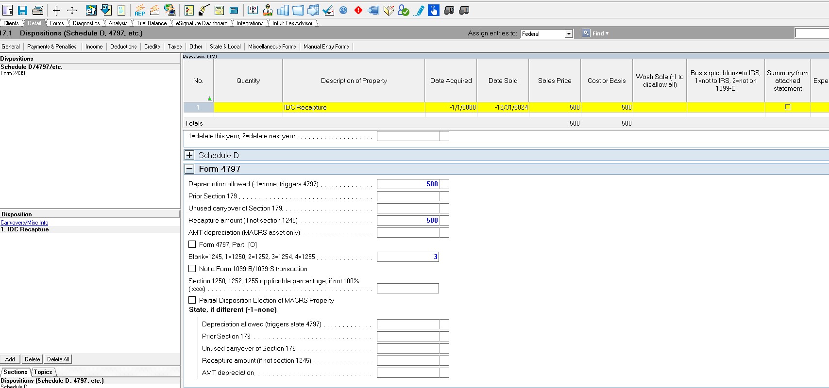Collapse the Form 4797 section
This screenshot has height=388, width=829.
pos(189,169)
